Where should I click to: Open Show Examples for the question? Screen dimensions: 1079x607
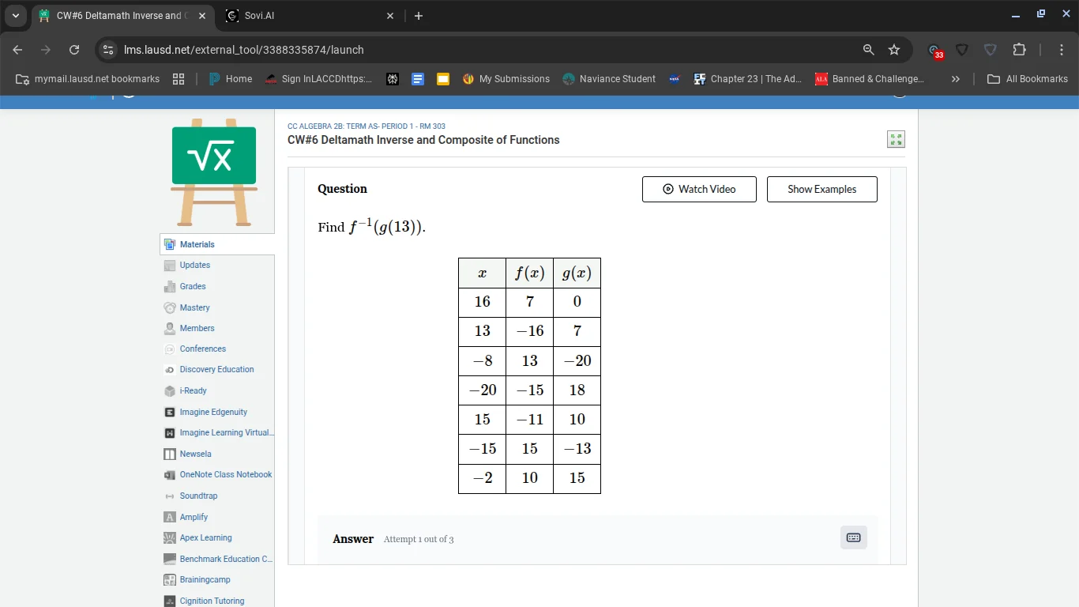click(x=821, y=189)
